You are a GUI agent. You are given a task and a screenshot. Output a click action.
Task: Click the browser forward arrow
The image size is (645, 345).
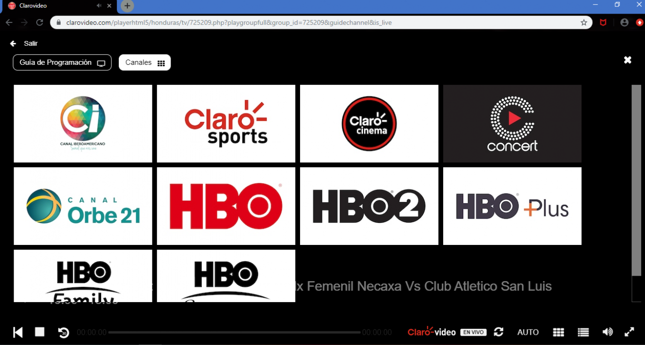coord(24,22)
